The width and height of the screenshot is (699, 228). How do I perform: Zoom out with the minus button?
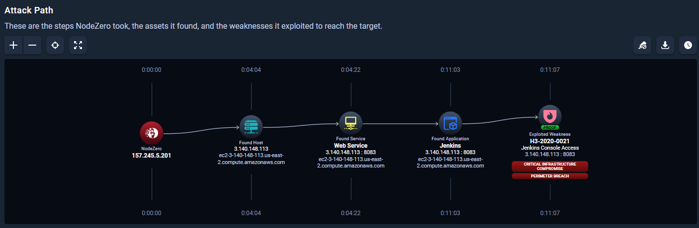point(32,45)
